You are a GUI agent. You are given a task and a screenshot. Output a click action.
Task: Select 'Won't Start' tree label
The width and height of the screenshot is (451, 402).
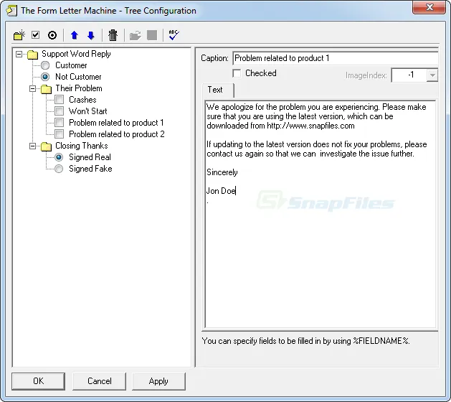[87, 111]
